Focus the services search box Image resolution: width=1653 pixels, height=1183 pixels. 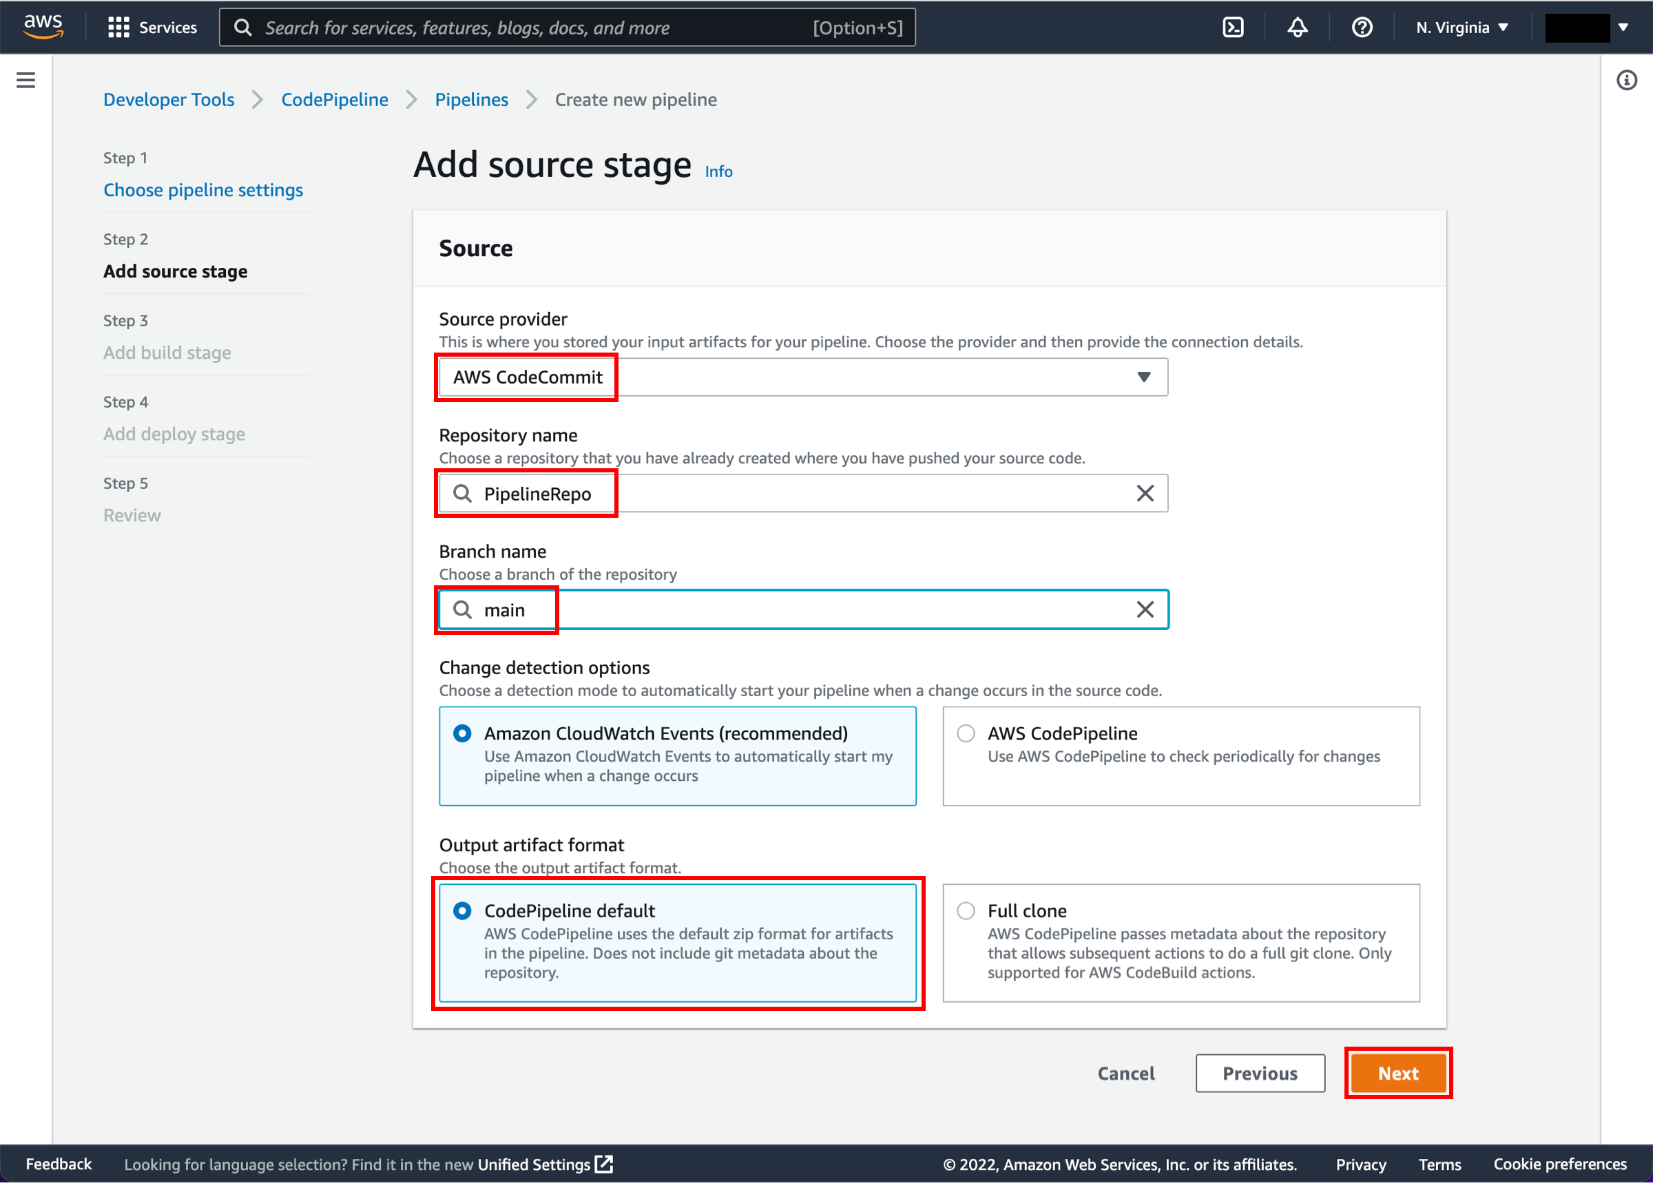[x=567, y=28]
